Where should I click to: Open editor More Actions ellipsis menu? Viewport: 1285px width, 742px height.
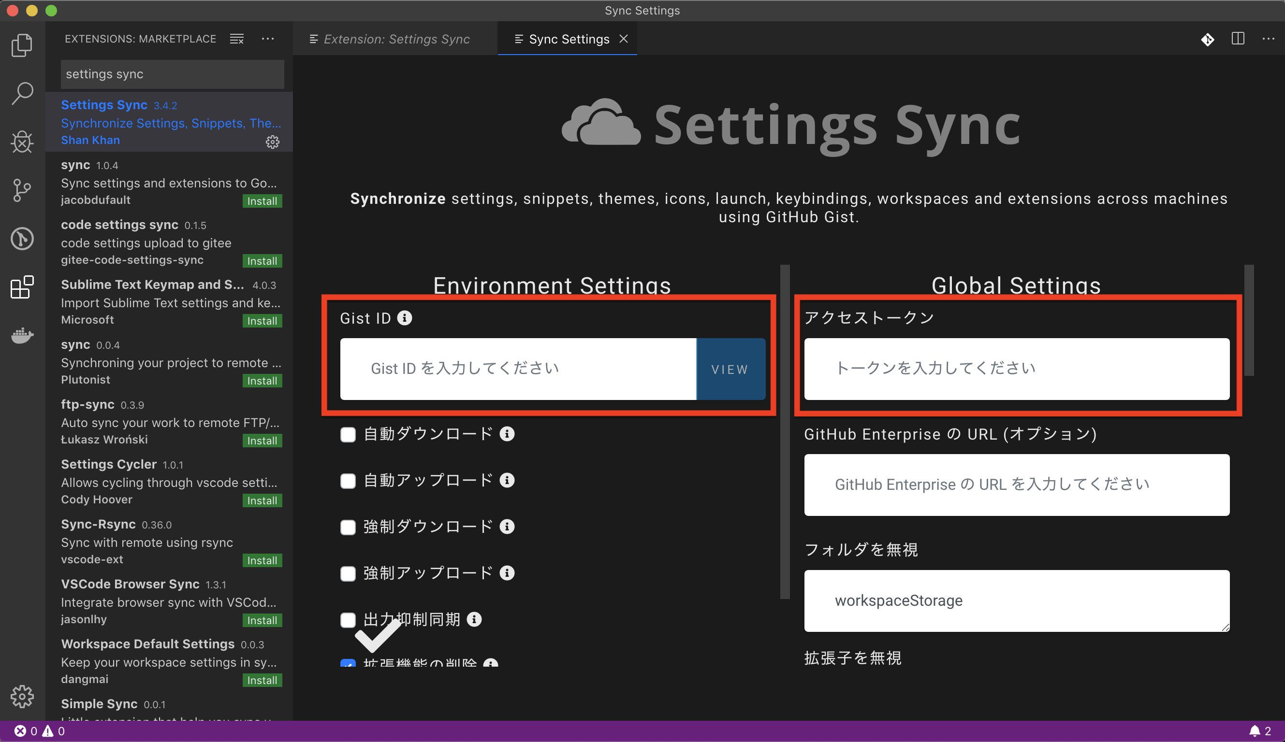(x=1268, y=39)
